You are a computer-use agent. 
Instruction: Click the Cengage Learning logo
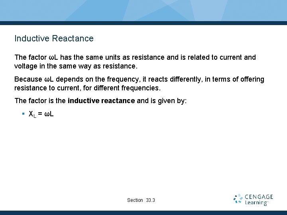pyautogui.click(x=253, y=199)
